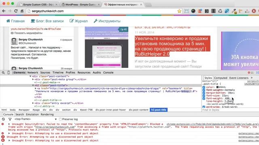Click the post thumbnail image
The width and height of the screenshot is (259, 145).
click(106, 48)
